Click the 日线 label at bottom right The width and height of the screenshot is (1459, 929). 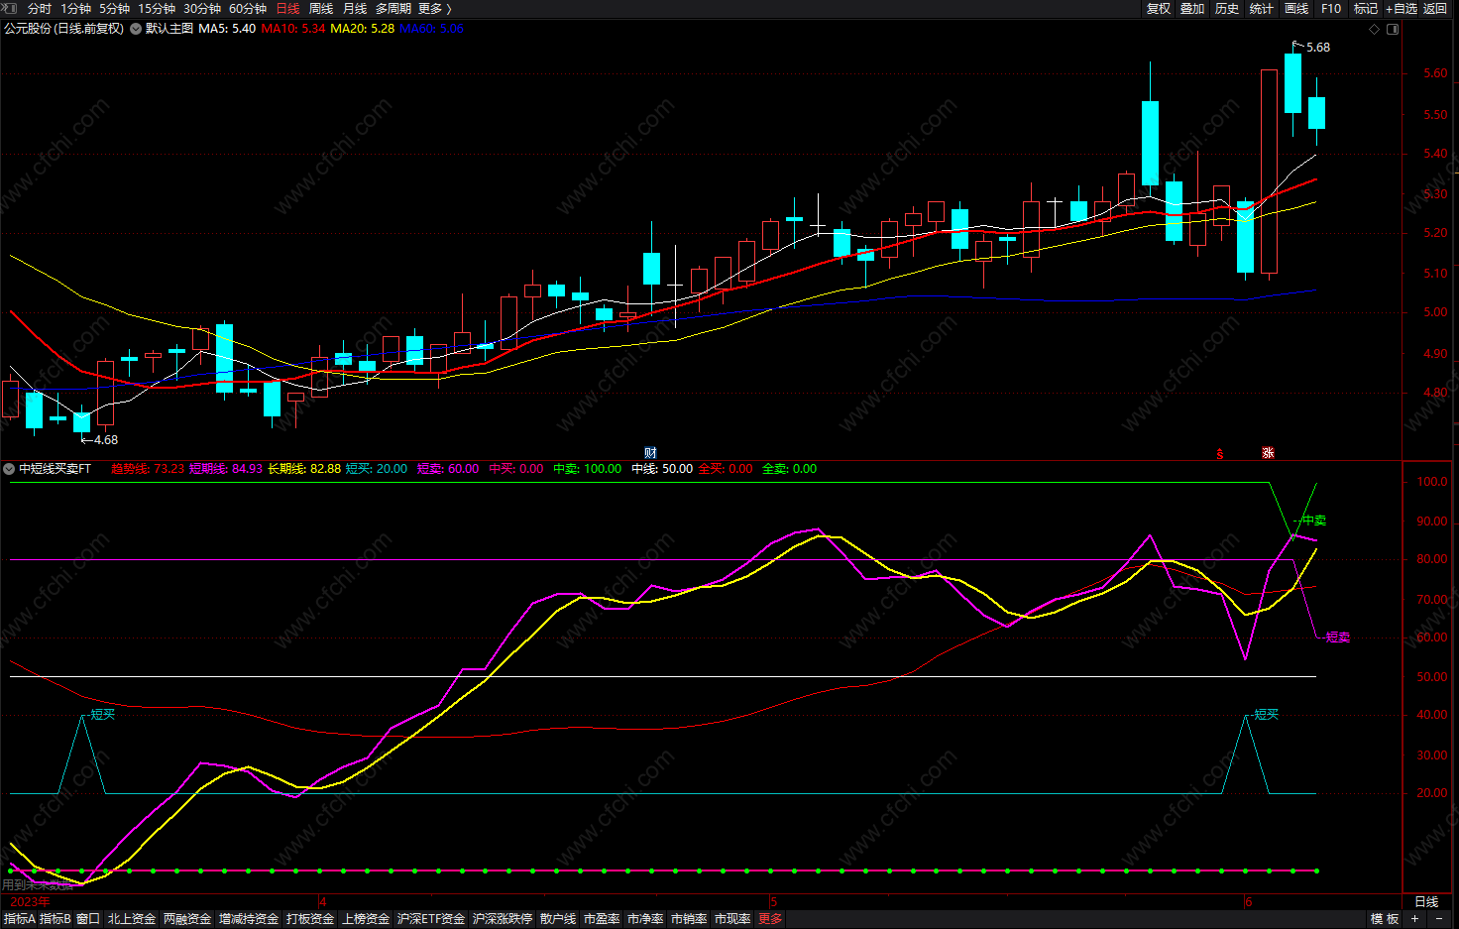click(x=1426, y=901)
